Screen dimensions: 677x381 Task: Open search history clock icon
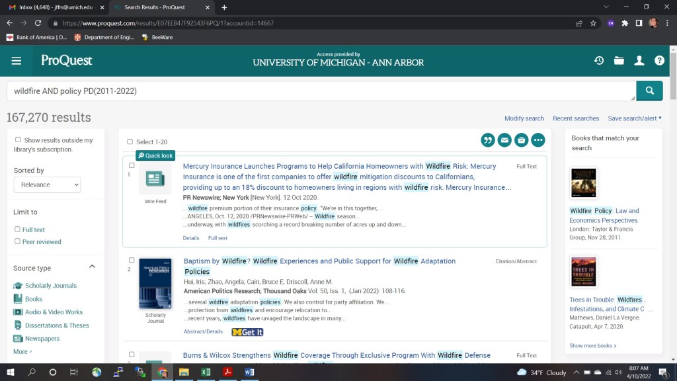coord(599,61)
